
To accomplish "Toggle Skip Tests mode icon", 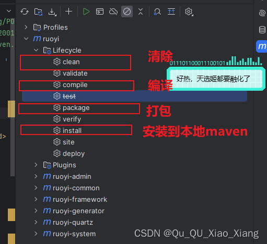I will click(x=127, y=11).
